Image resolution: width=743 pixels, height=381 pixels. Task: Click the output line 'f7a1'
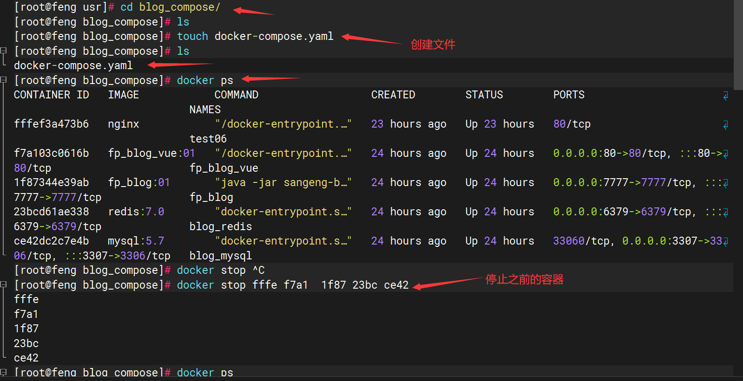(x=26, y=314)
